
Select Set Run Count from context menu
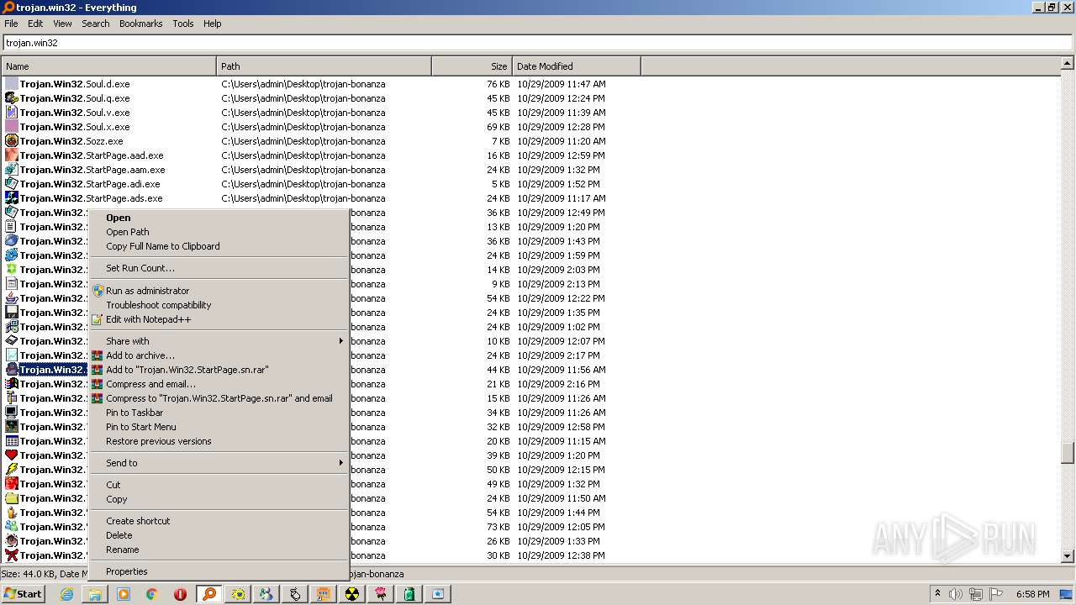[x=219, y=268]
